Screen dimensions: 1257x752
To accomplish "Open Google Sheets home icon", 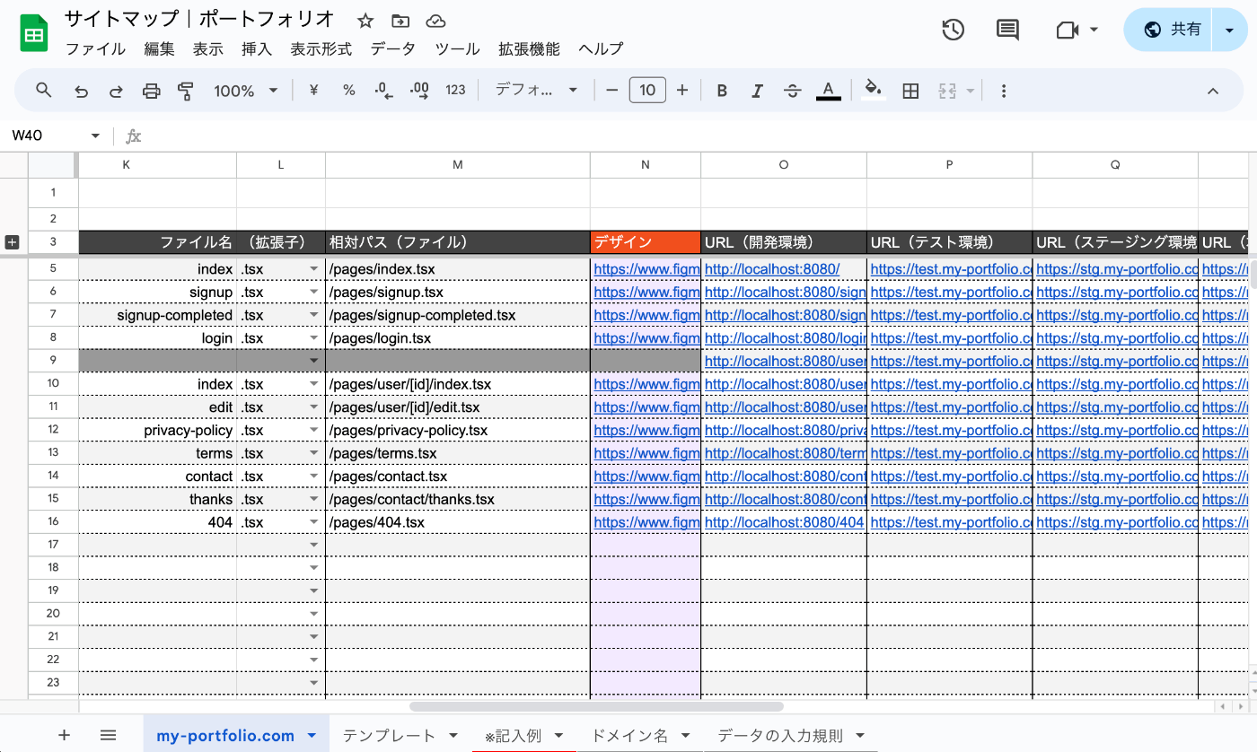I will 33,34.
